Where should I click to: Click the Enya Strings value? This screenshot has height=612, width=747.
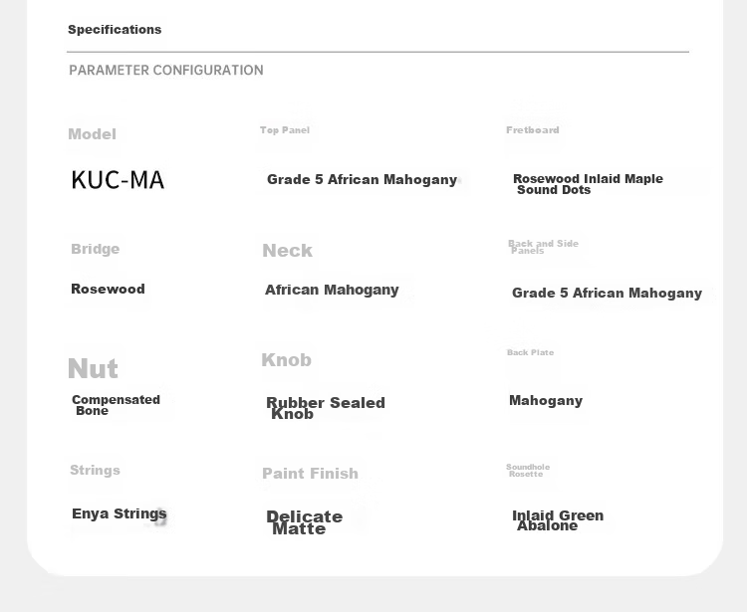click(x=120, y=513)
